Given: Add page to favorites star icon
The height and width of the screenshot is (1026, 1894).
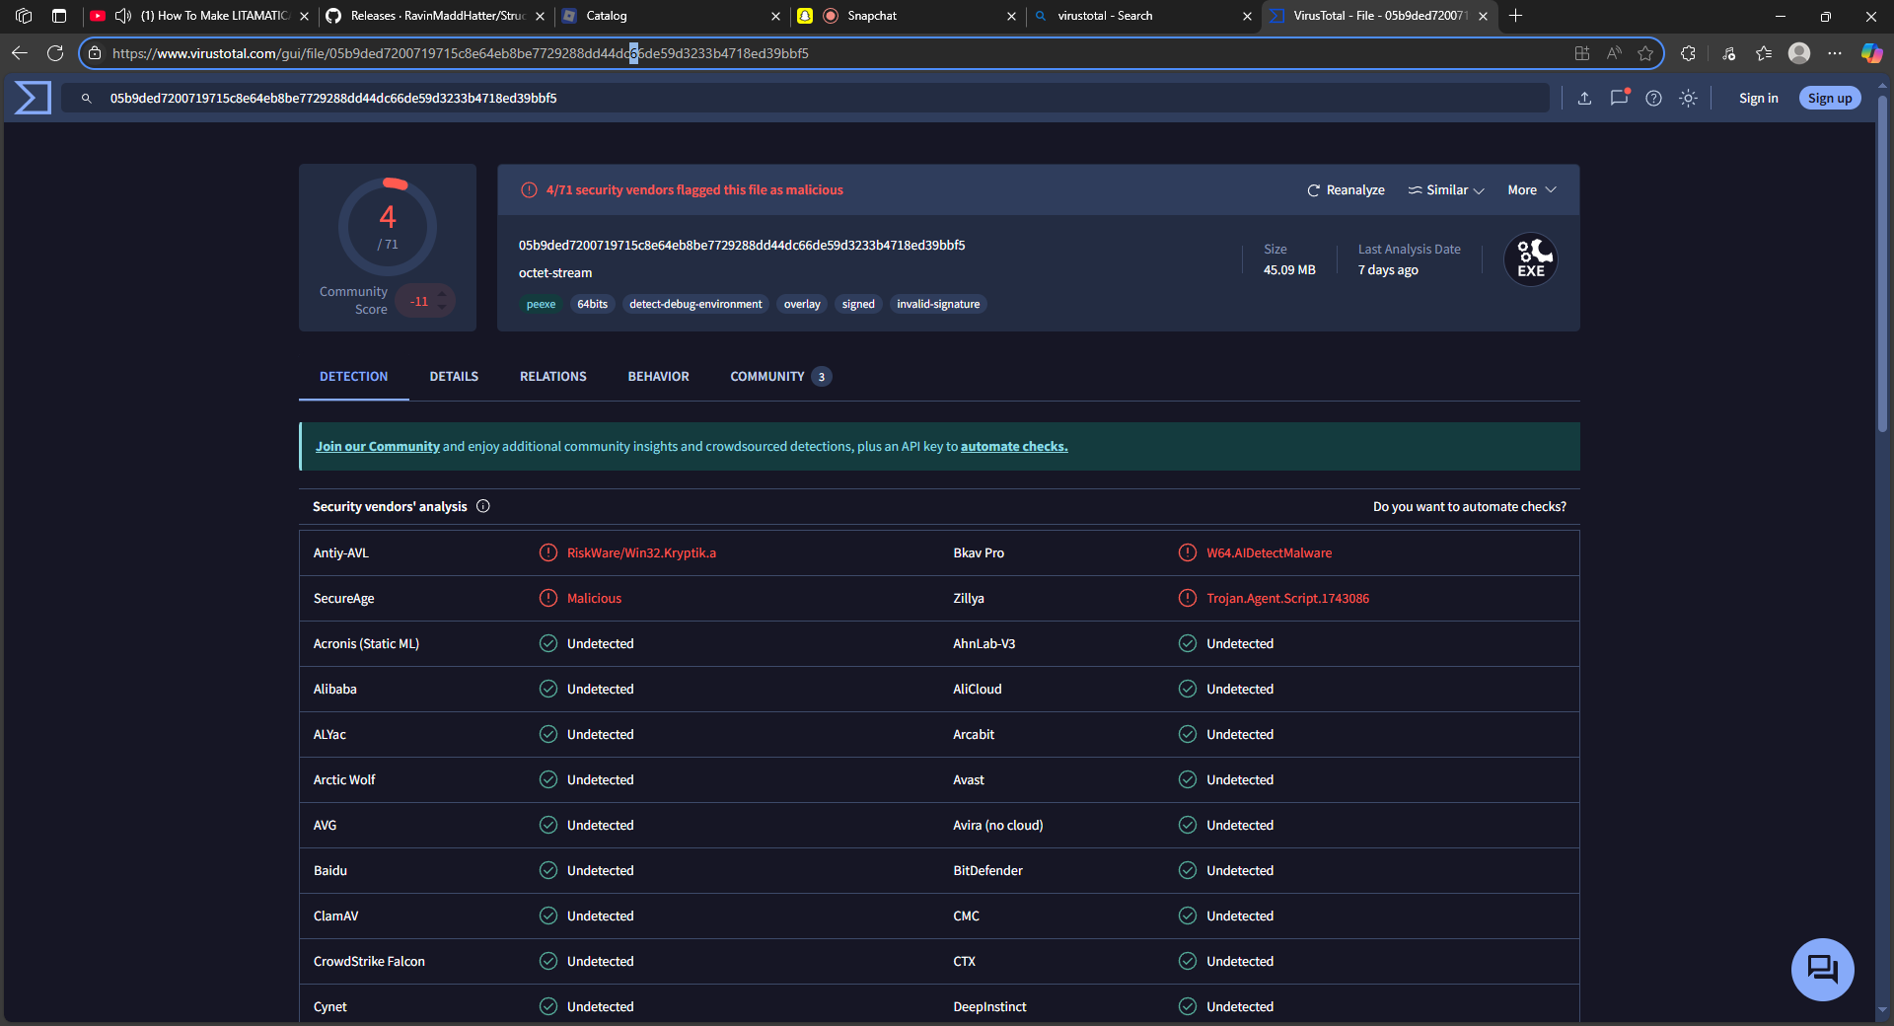Looking at the screenshot, I should point(1645,53).
